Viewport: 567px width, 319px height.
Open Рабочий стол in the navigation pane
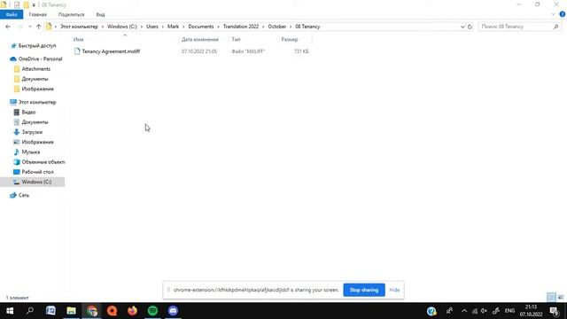tap(37, 172)
